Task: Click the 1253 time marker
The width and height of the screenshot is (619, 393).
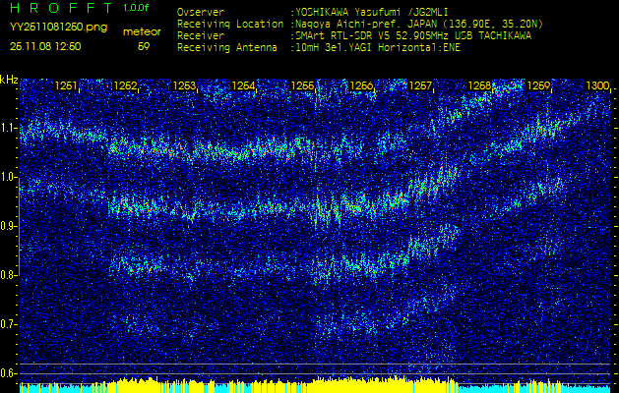Action: [x=184, y=86]
